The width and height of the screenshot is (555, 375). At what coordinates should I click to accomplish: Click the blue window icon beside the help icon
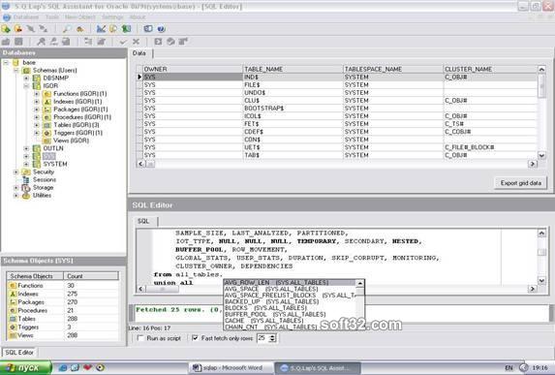pos(148,29)
